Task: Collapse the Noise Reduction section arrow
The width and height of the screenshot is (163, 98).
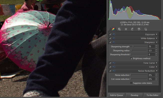Action: [x=157, y=71]
